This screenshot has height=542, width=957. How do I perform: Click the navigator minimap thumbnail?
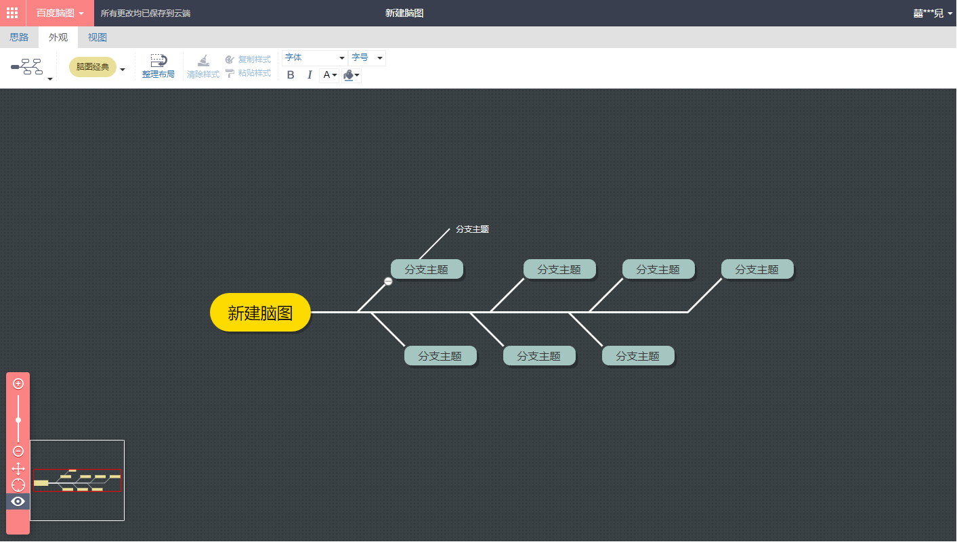77,480
